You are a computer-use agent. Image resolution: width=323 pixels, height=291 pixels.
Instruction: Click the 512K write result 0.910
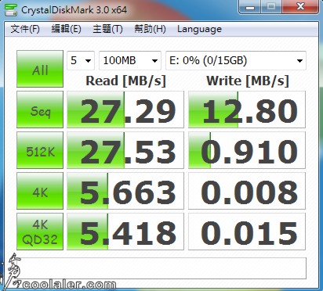(x=247, y=150)
